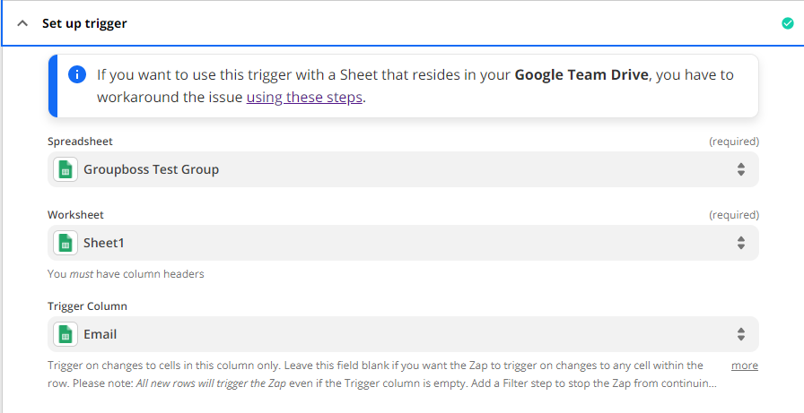Viewport: 804px width, 413px height.
Task: Click the "You must have column headers" hint
Action: (x=126, y=274)
